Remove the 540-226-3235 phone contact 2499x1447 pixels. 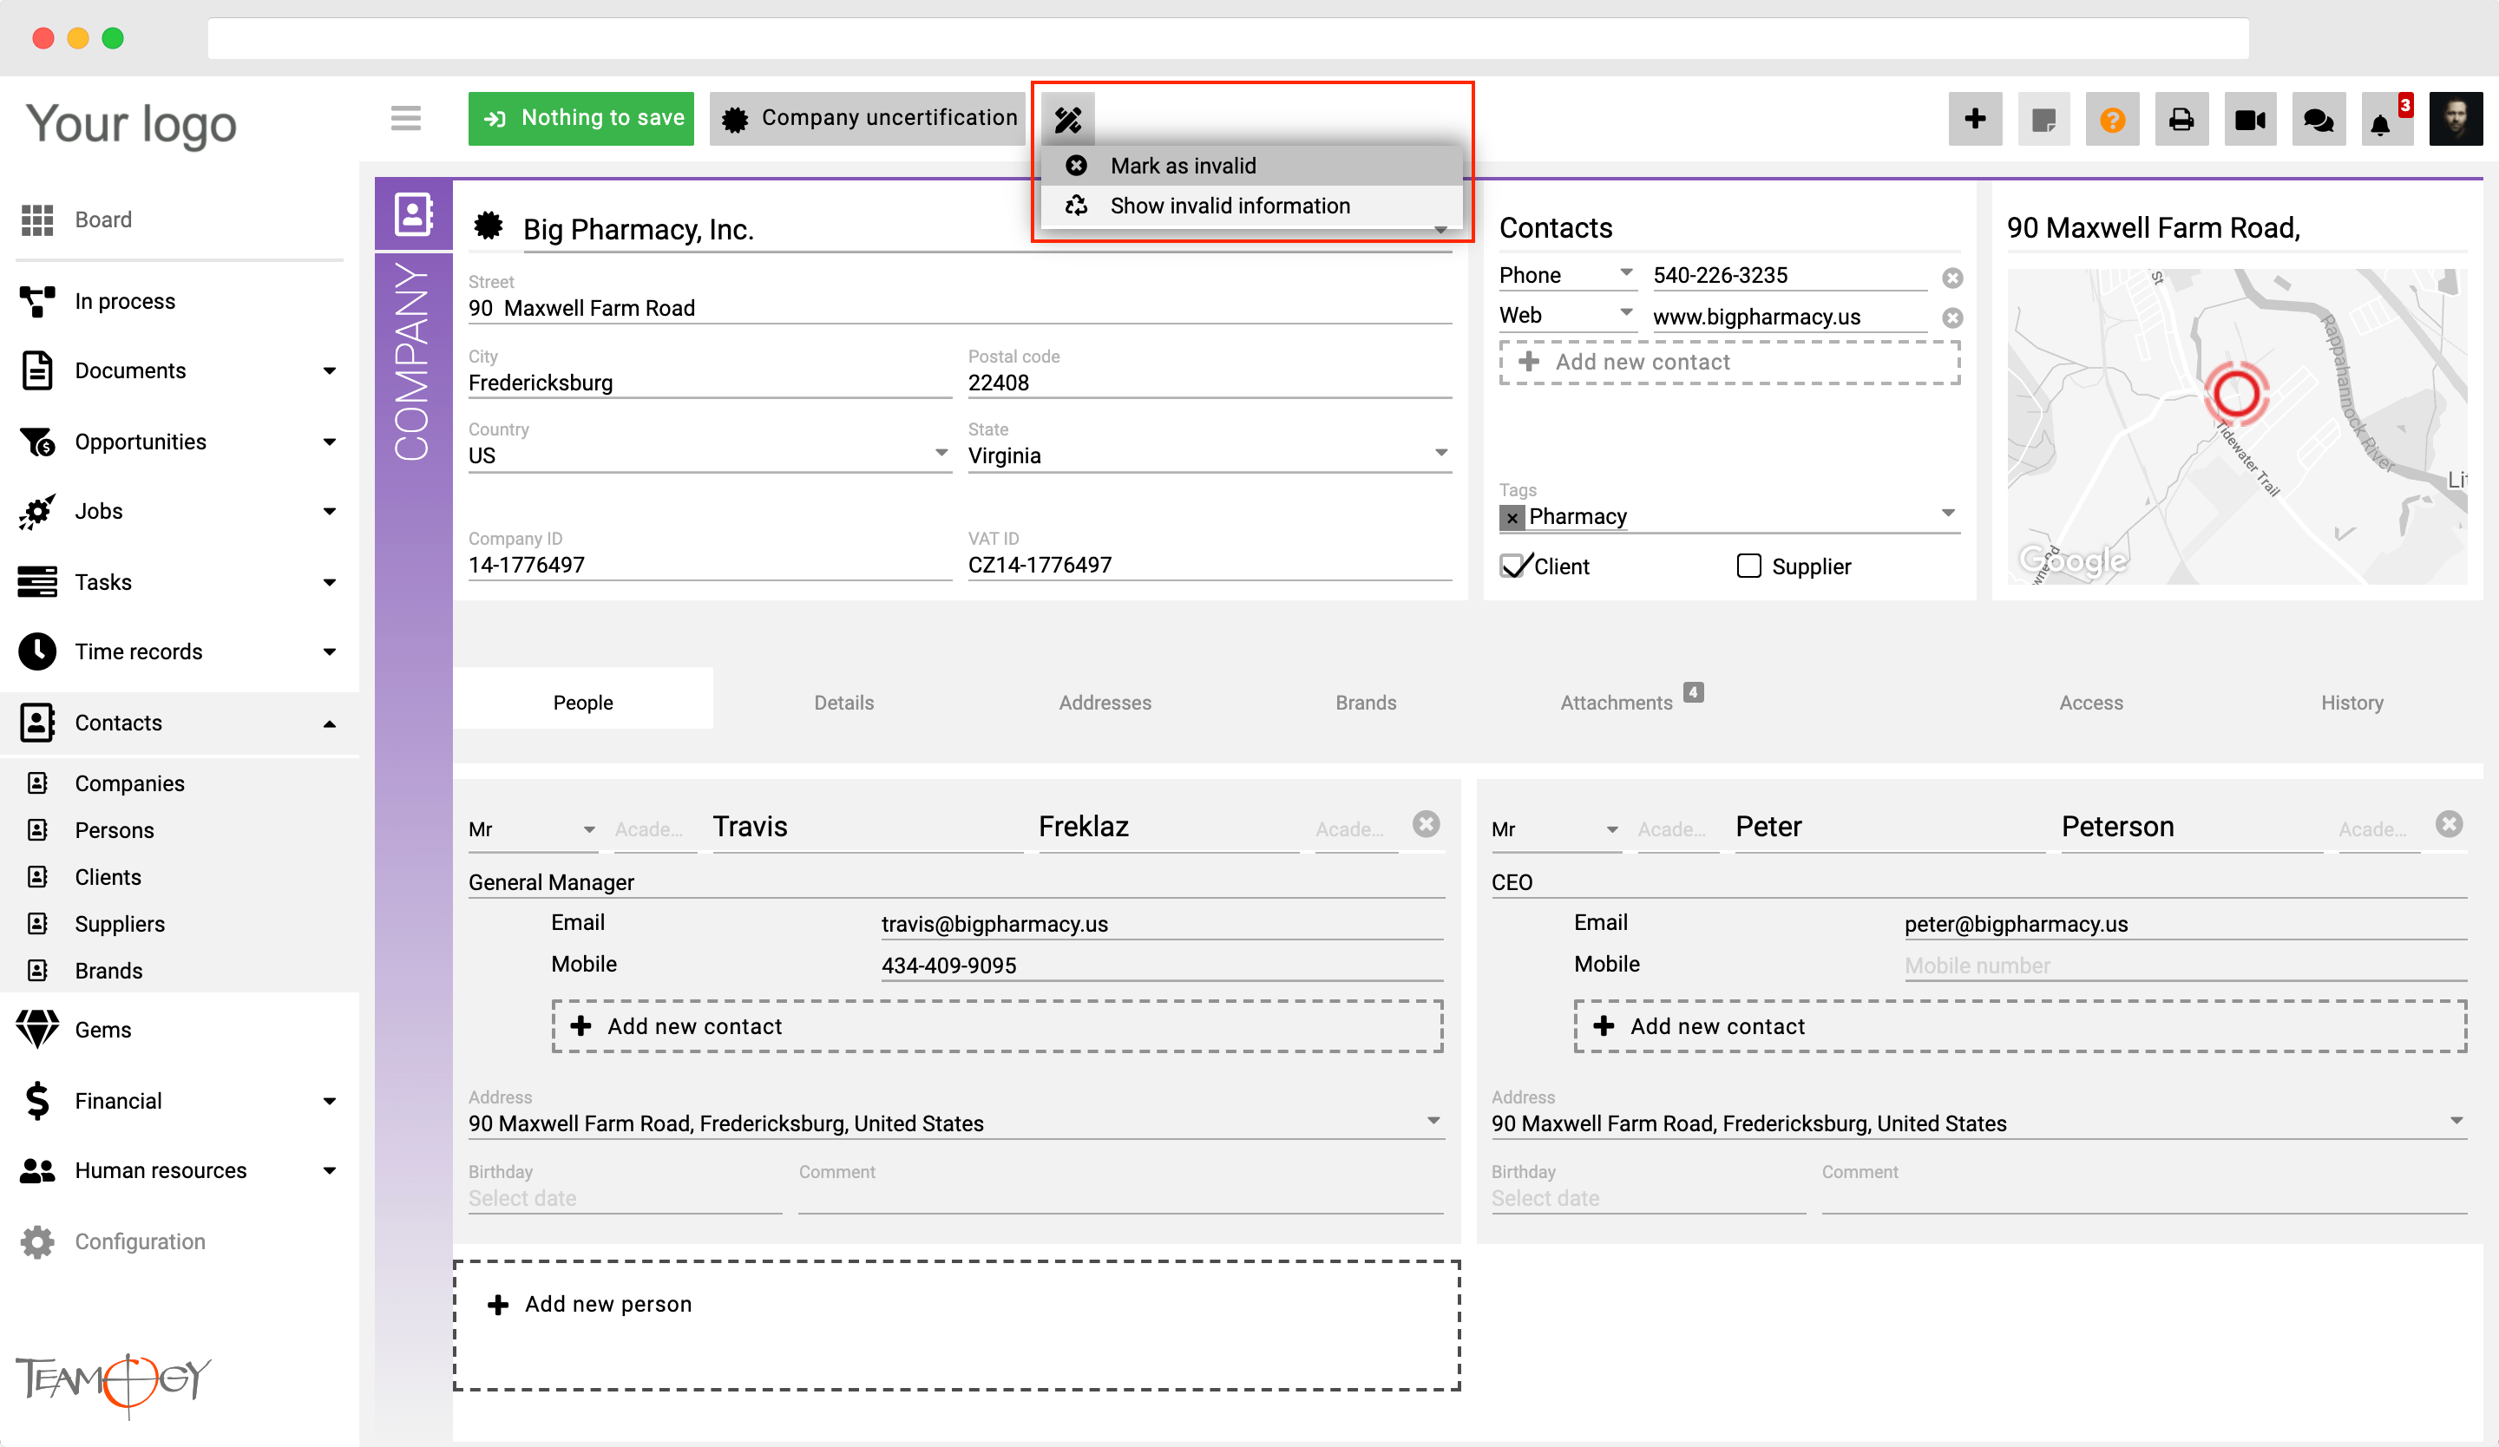pyautogui.click(x=1951, y=278)
